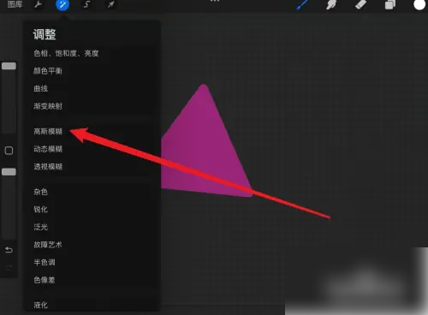
Task: Toggle the square modify button in sidebar
Action: pyautogui.click(x=9, y=151)
